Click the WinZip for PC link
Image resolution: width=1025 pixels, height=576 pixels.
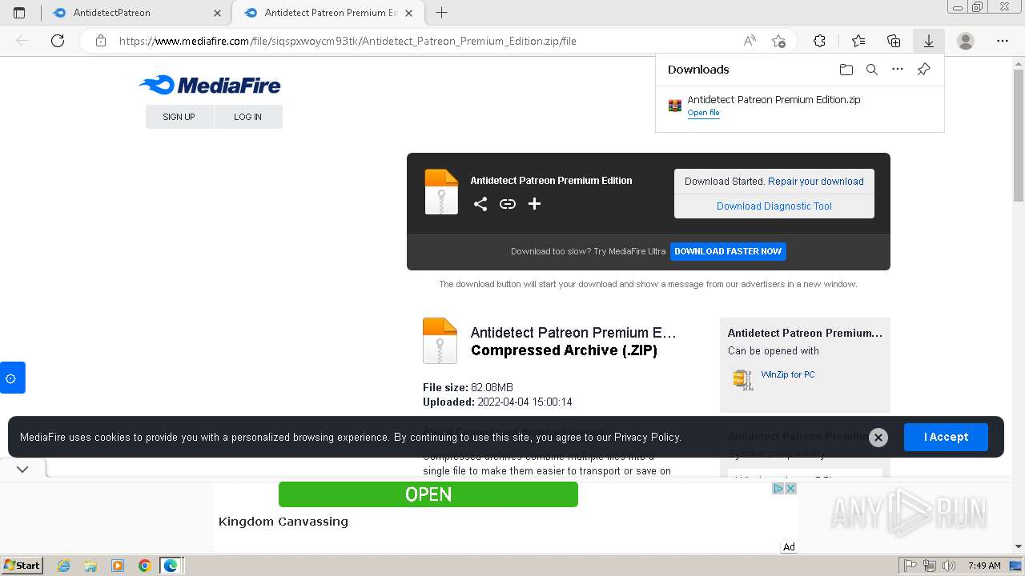788,374
